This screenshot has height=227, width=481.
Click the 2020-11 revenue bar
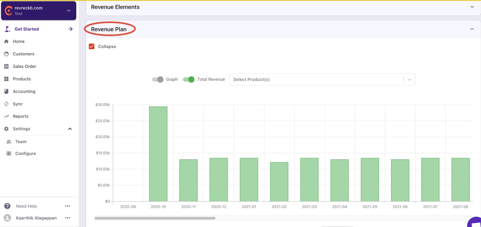point(188,181)
